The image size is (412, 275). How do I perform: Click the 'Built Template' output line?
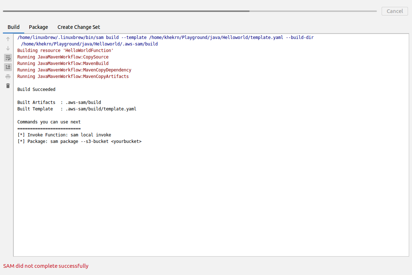77,109
